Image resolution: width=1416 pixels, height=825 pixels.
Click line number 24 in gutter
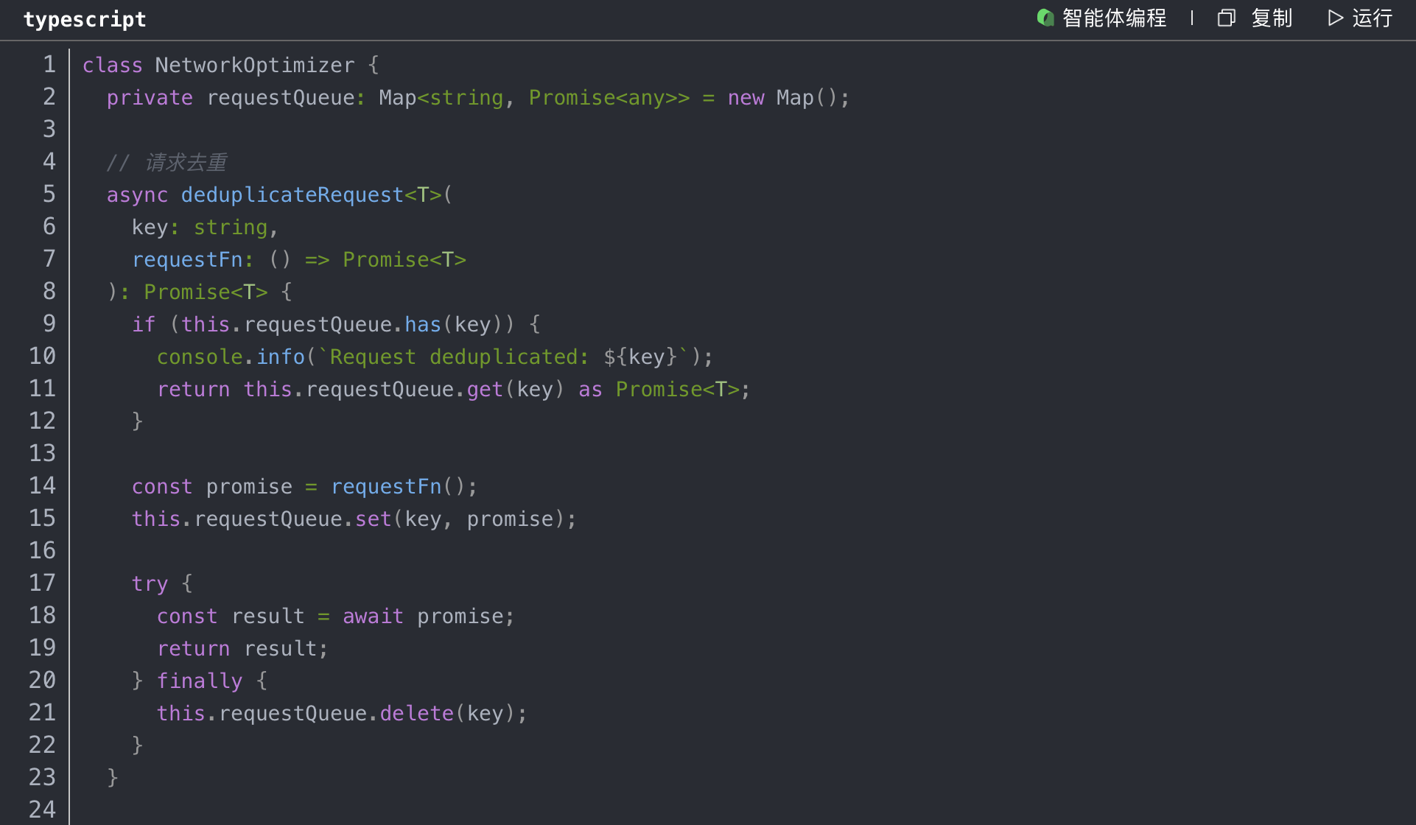click(42, 810)
